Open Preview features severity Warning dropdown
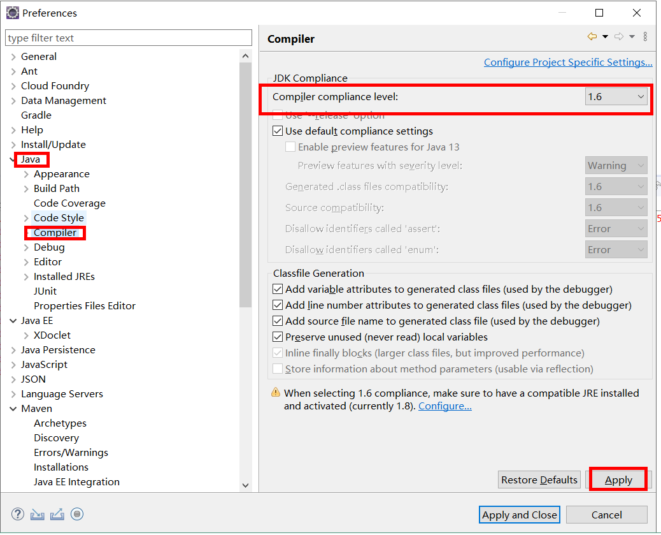Screen dimensions: 661x535 click(616, 166)
